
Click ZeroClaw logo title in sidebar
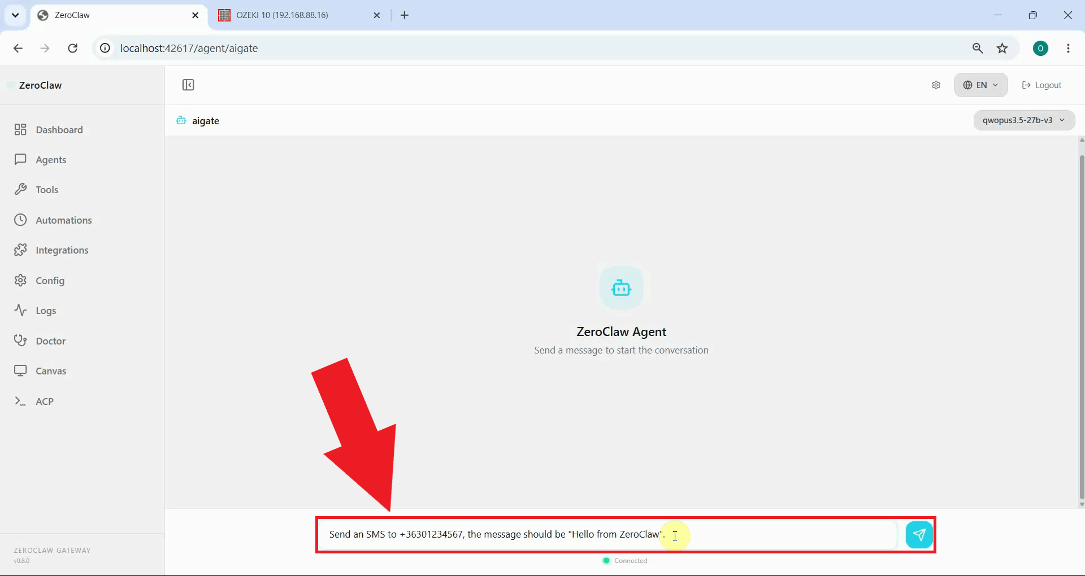click(x=40, y=85)
